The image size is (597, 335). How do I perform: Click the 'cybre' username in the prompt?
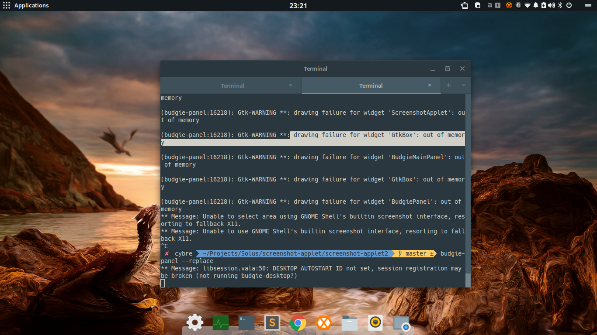point(184,253)
